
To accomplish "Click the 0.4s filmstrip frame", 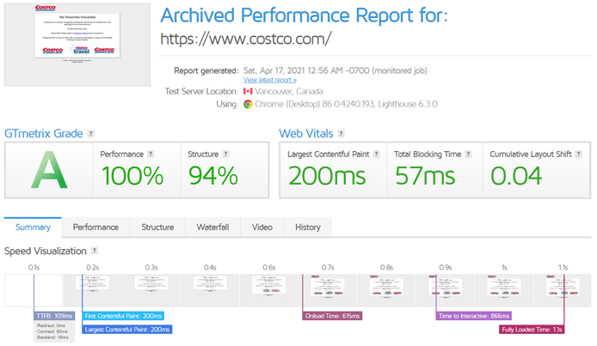I will point(210,290).
